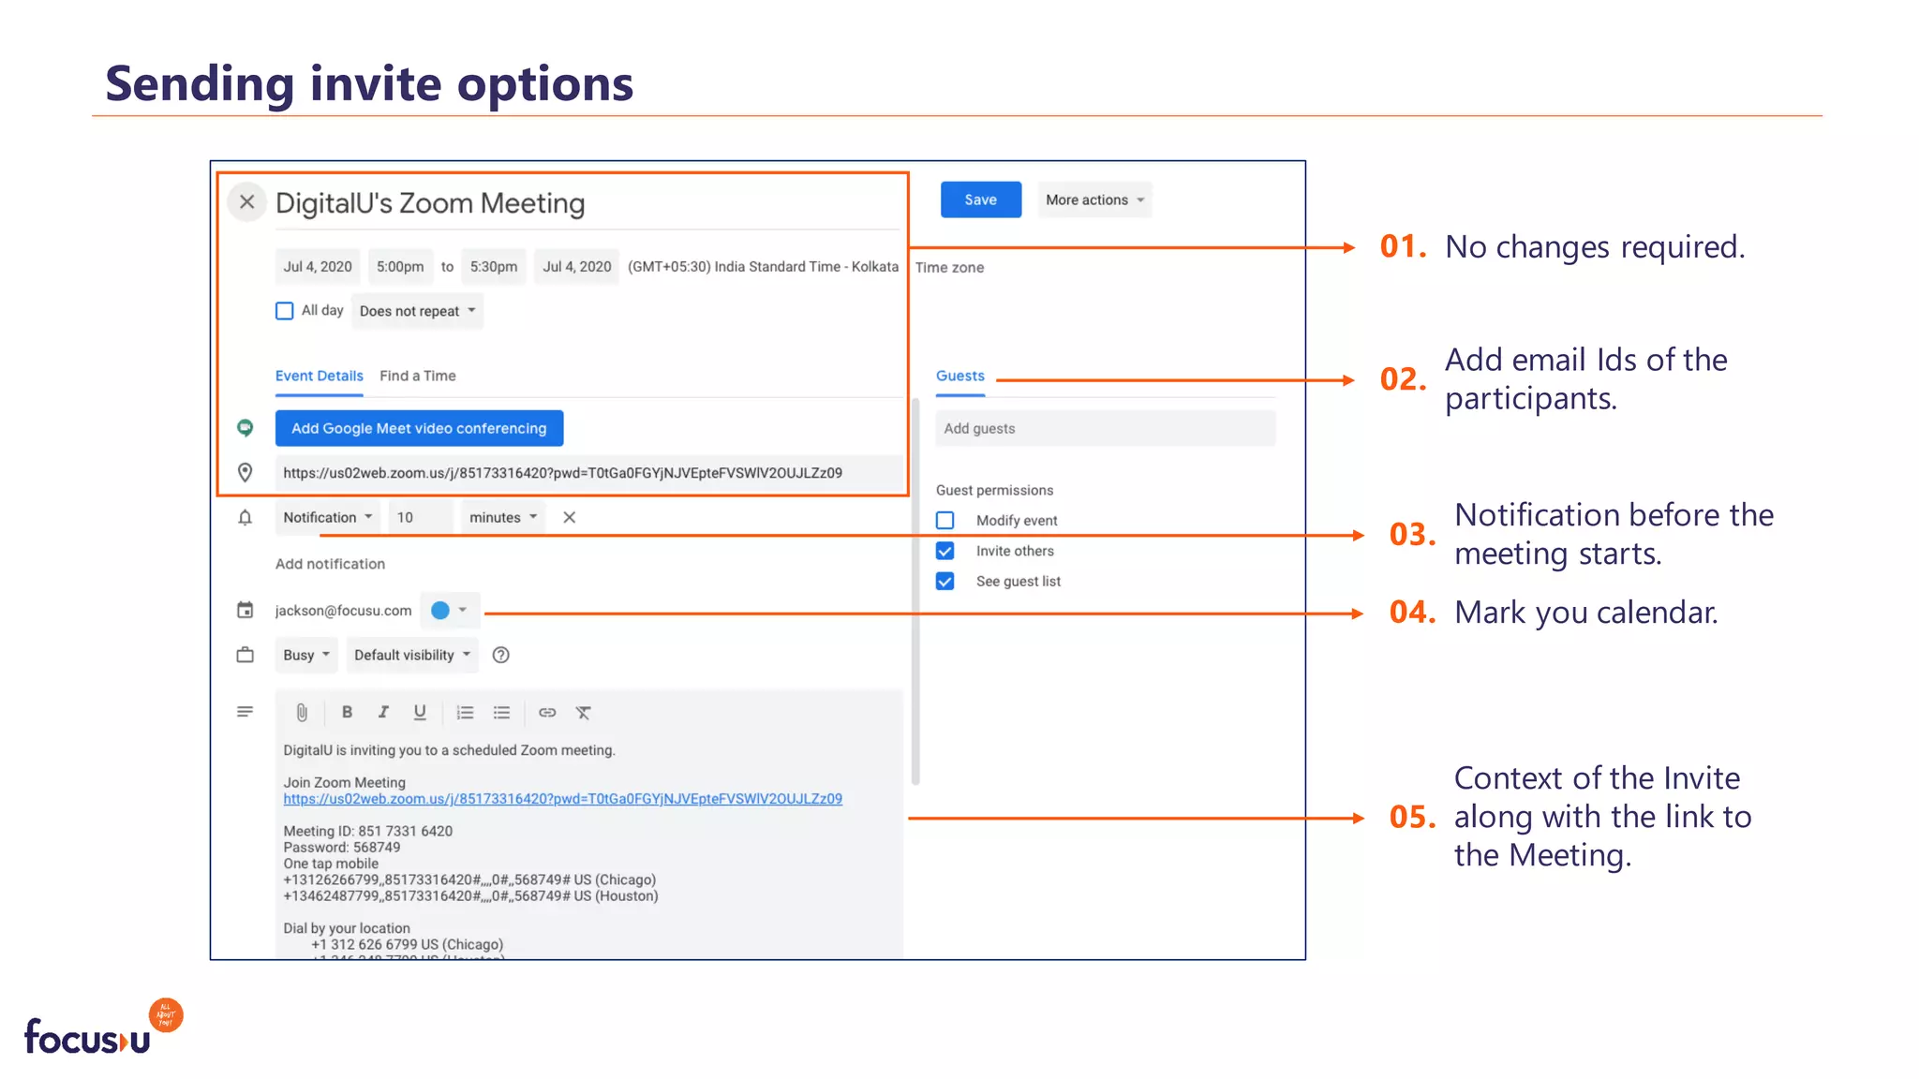Viewport: 1919px width, 1079px height.
Task: Check the Modify event permission
Action: click(x=945, y=520)
